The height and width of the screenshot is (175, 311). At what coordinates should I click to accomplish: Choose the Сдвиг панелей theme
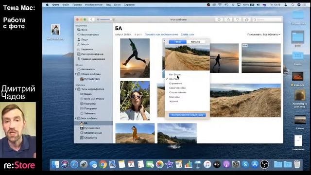[x=177, y=88]
